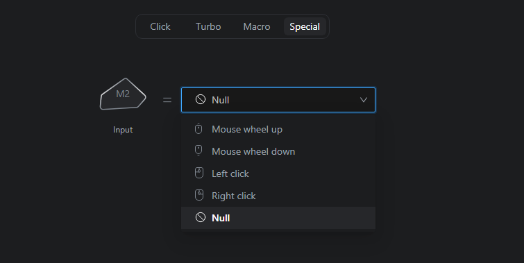Click the Null combo box field
524x263 pixels.
pos(278,100)
